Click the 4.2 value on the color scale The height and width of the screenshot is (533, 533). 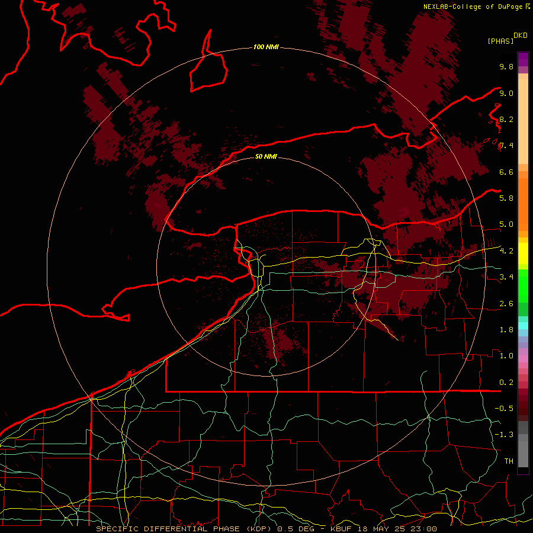click(x=506, y=251)
